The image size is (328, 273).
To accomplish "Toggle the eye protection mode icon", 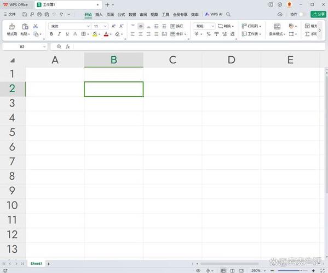I will coord(198,270).
